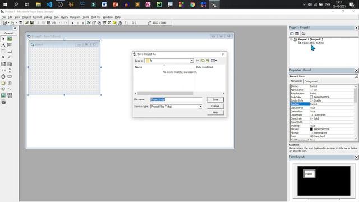Open the Project menu

26,17
